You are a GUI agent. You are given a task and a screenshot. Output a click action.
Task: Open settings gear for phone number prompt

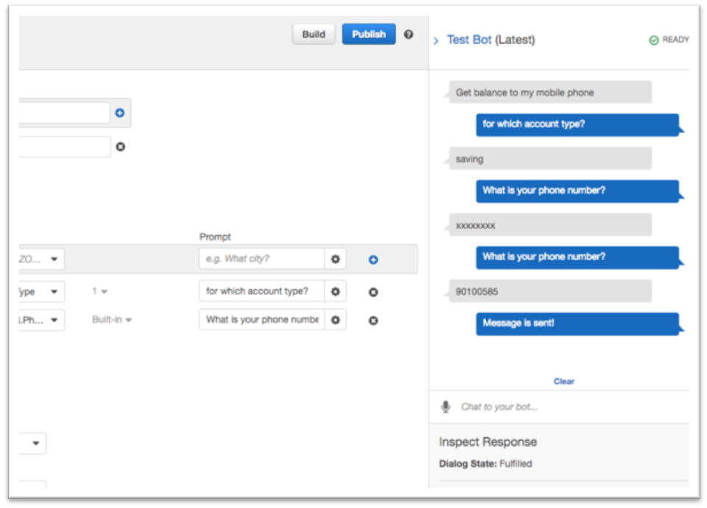pos(335,320)
